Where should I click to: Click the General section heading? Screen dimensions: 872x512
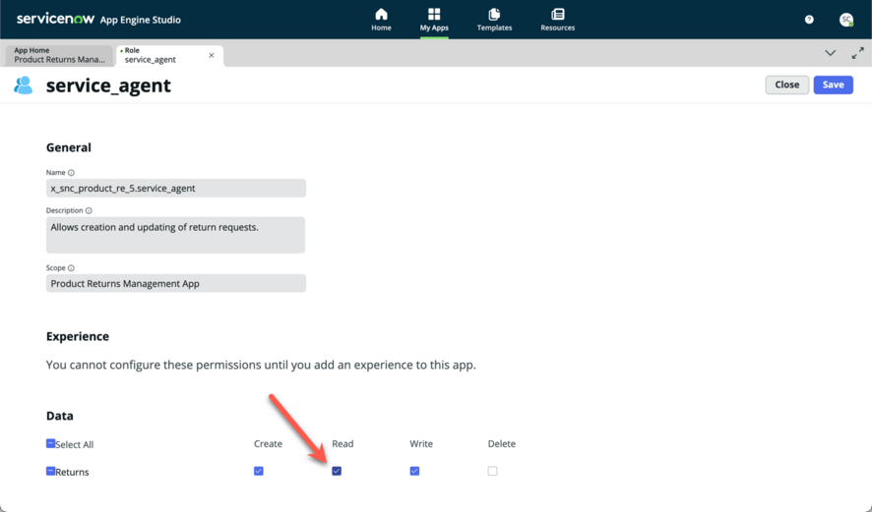point(69,147)
